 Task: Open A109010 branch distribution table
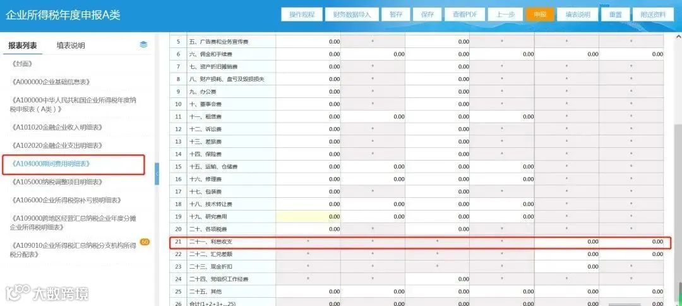coord(73,250)
